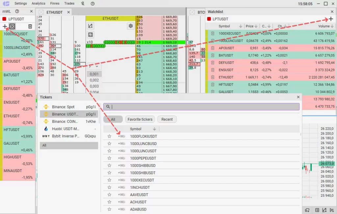337x214 pixels.
Task: Select Binance: COIN exchange entry
Action: tap(69, 121)
